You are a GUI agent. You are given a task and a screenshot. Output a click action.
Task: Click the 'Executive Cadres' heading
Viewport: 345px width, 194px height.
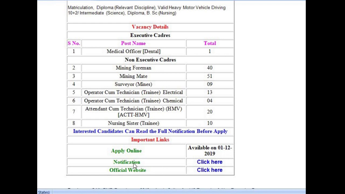click(x=150, y=35)
